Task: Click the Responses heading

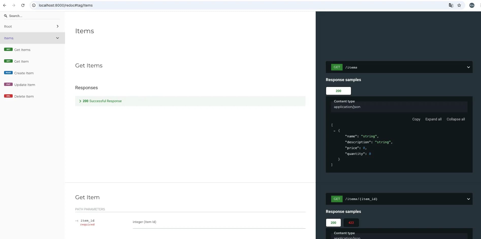Action: tap(86, 88)
